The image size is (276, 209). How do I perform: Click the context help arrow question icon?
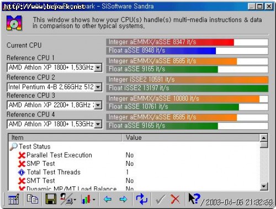coord(194,198)
